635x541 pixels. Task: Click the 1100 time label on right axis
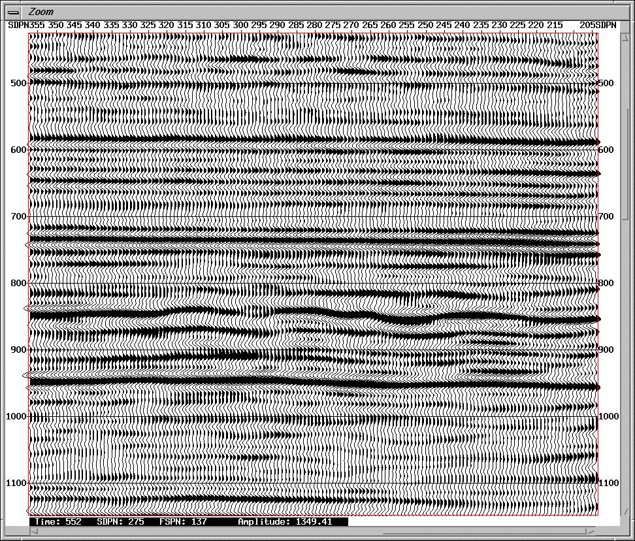click(609, 483)
